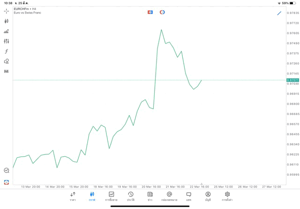Open the บัญชี account tab
Image resolution: width=300 pixels, height=209 pixels.
click(x=208, y=196)
